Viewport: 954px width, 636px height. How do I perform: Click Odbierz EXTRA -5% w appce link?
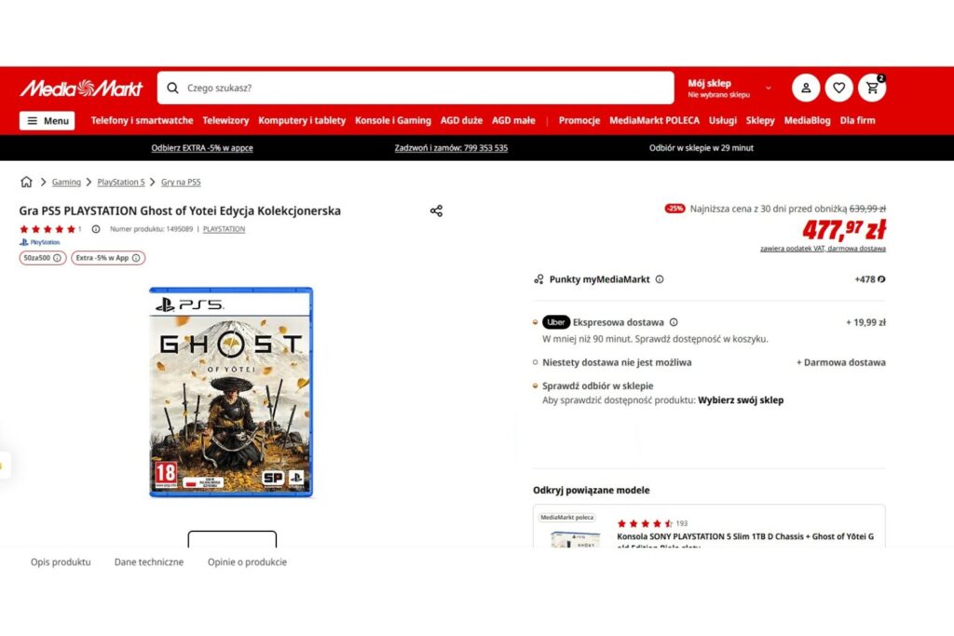point(202,148)
